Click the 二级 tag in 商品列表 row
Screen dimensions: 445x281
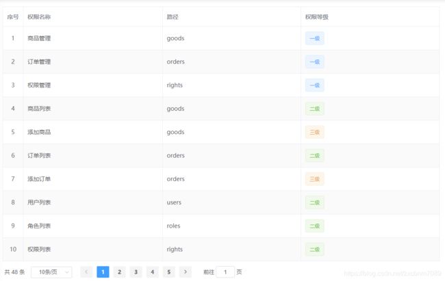pos(315,109)
